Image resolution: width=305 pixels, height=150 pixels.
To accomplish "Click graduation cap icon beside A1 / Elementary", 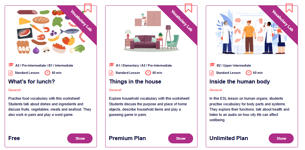I will pyautogui.click(x=112, y=65).
